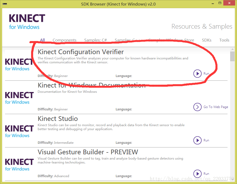Open the Samples: C# tab
Screen dimensions: 237x184
pos(96,40)
